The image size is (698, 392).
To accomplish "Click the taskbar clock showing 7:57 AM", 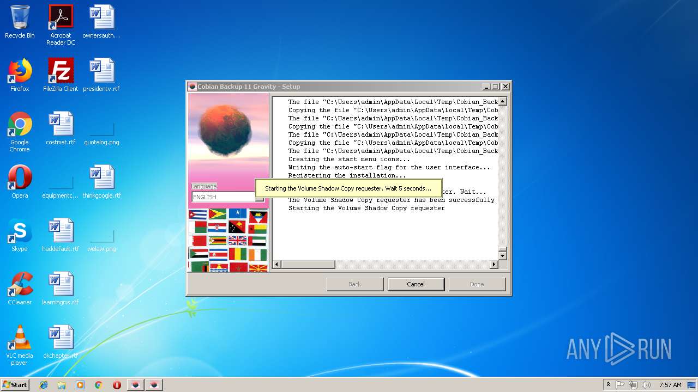I will coord(670,385).
